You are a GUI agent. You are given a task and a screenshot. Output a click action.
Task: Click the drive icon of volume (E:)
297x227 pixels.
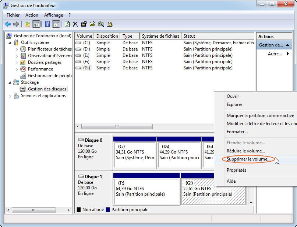click(x=78, y=55)
